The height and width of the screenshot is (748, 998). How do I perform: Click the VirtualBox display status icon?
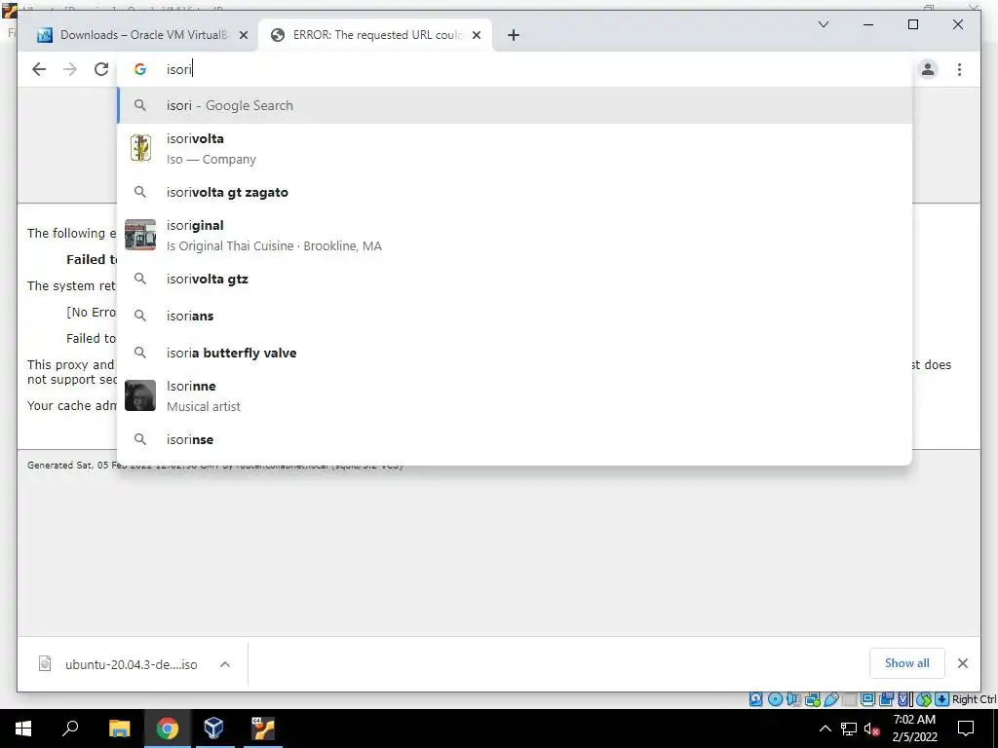pyautogui.click(x=867, y=699)
